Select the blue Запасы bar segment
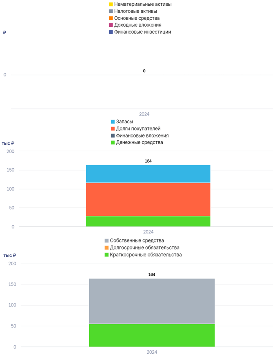This screenshot has width=273, height=356. coord(148,174)
